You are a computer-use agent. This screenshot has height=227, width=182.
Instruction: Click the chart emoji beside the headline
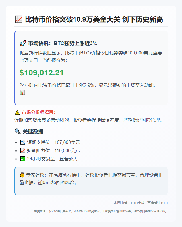(x=19, y=19)
